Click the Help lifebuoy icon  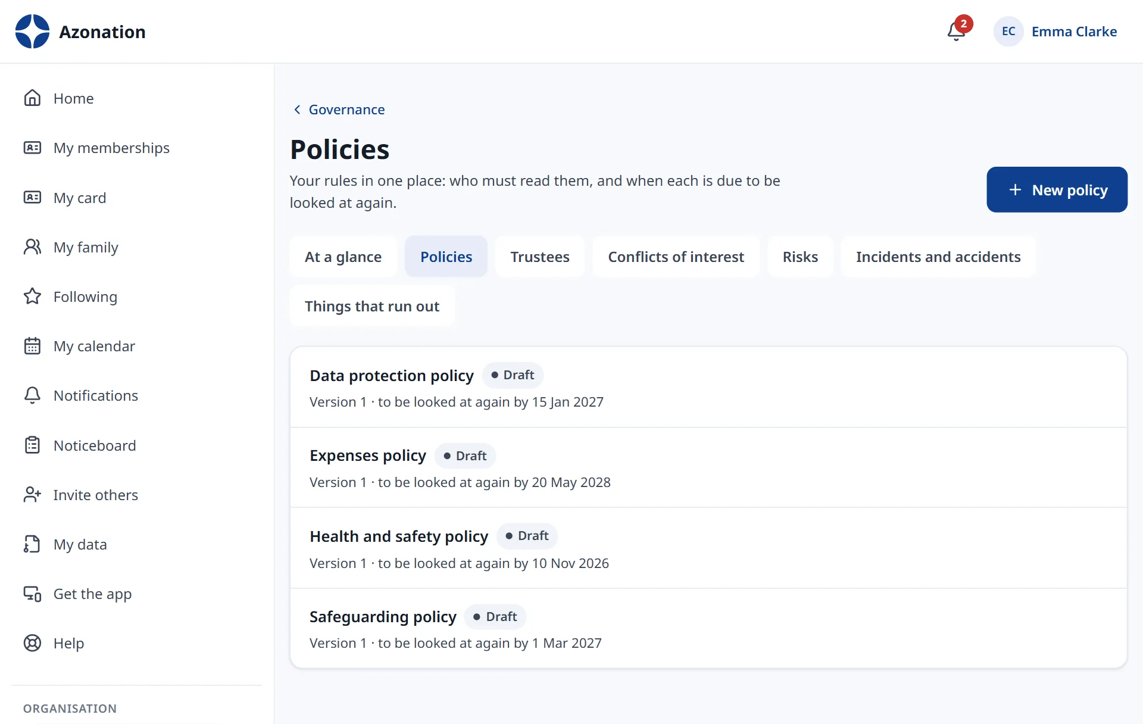[x=32, y=643]
